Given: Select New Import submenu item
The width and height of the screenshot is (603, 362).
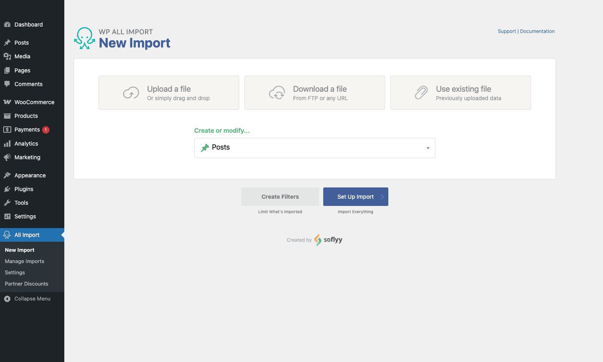Looking at the screenshot, I should (20, 250).
